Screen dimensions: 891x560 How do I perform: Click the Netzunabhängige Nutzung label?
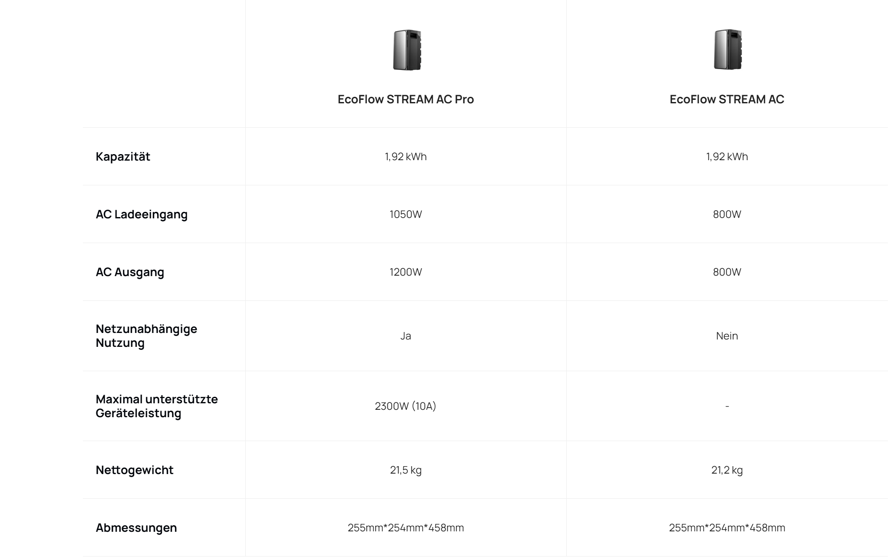tap(146, 336)
